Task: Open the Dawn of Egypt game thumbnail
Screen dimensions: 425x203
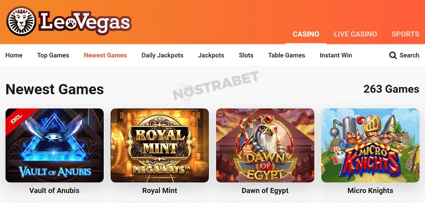Action: click(x=265, y=145)
